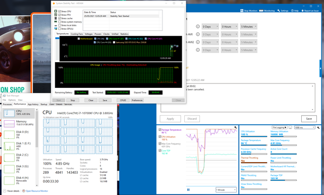This screenshot has width=324, height=195.
Task: Click the ellipsis button next to File Logging
Action: (290, 128)
